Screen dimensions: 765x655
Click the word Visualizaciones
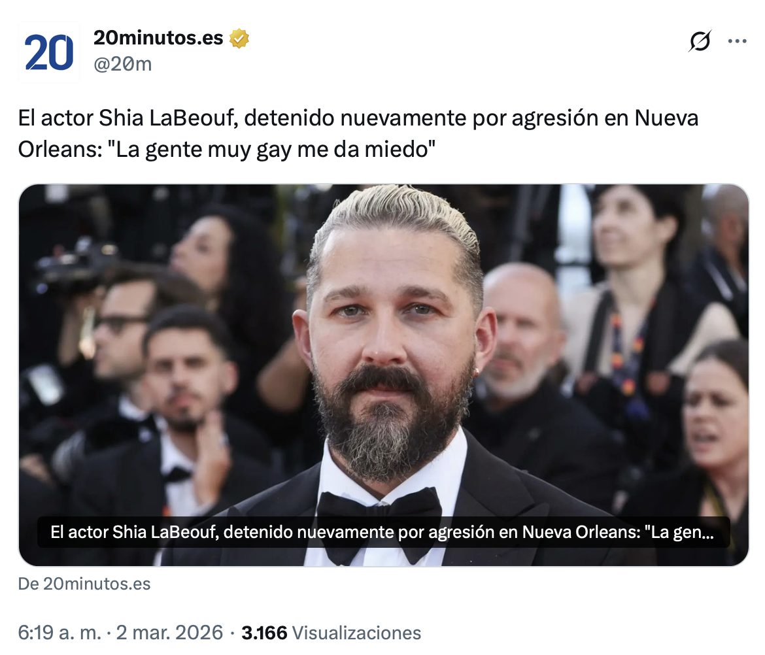pos(356,633)
